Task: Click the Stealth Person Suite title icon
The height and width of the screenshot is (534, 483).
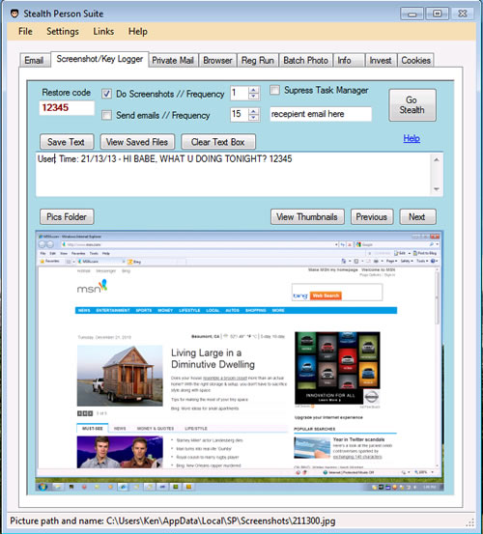Action: tap(14, 14)
